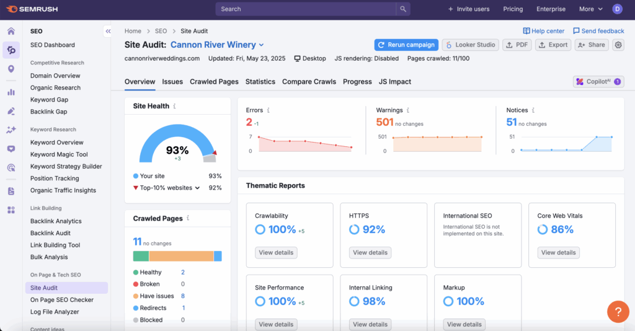635x331 pixels.
Task: Open the Enterprise link
Action: coord(551,9)
